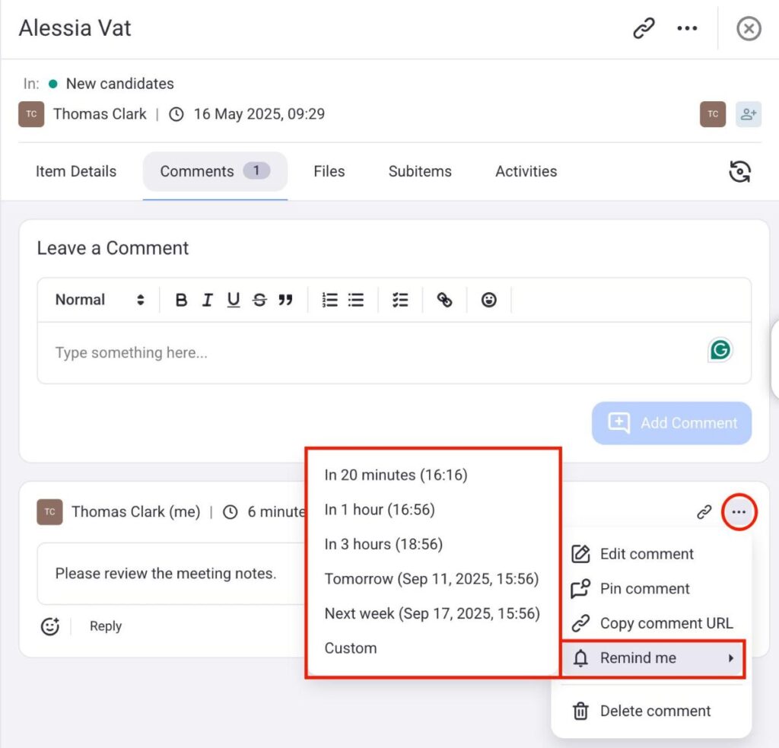This screenshot has width=779, height=748.
Task: Open the Normal text style dropdown
Action: click(99, 300)
